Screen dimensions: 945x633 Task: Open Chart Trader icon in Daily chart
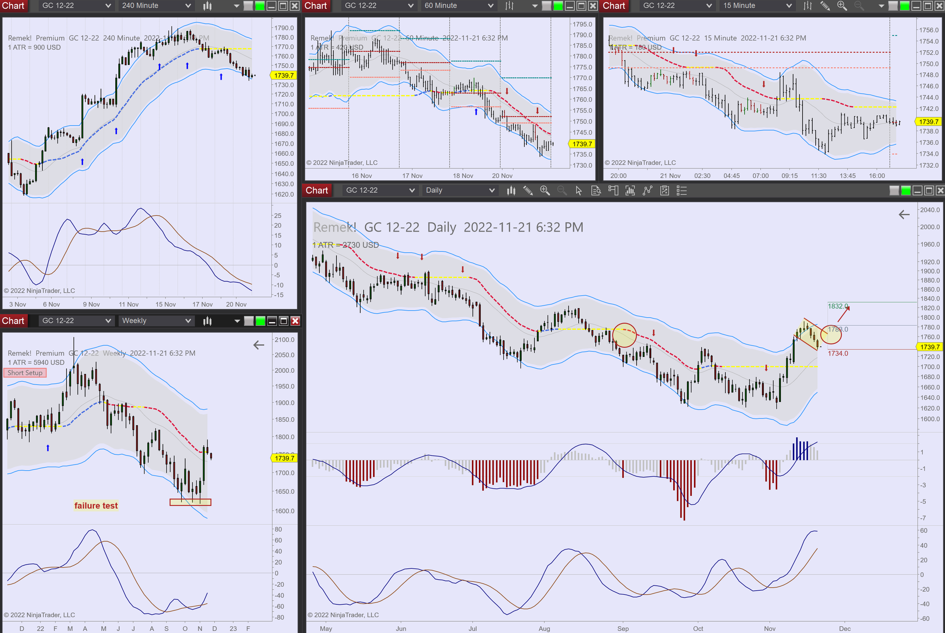613,191
